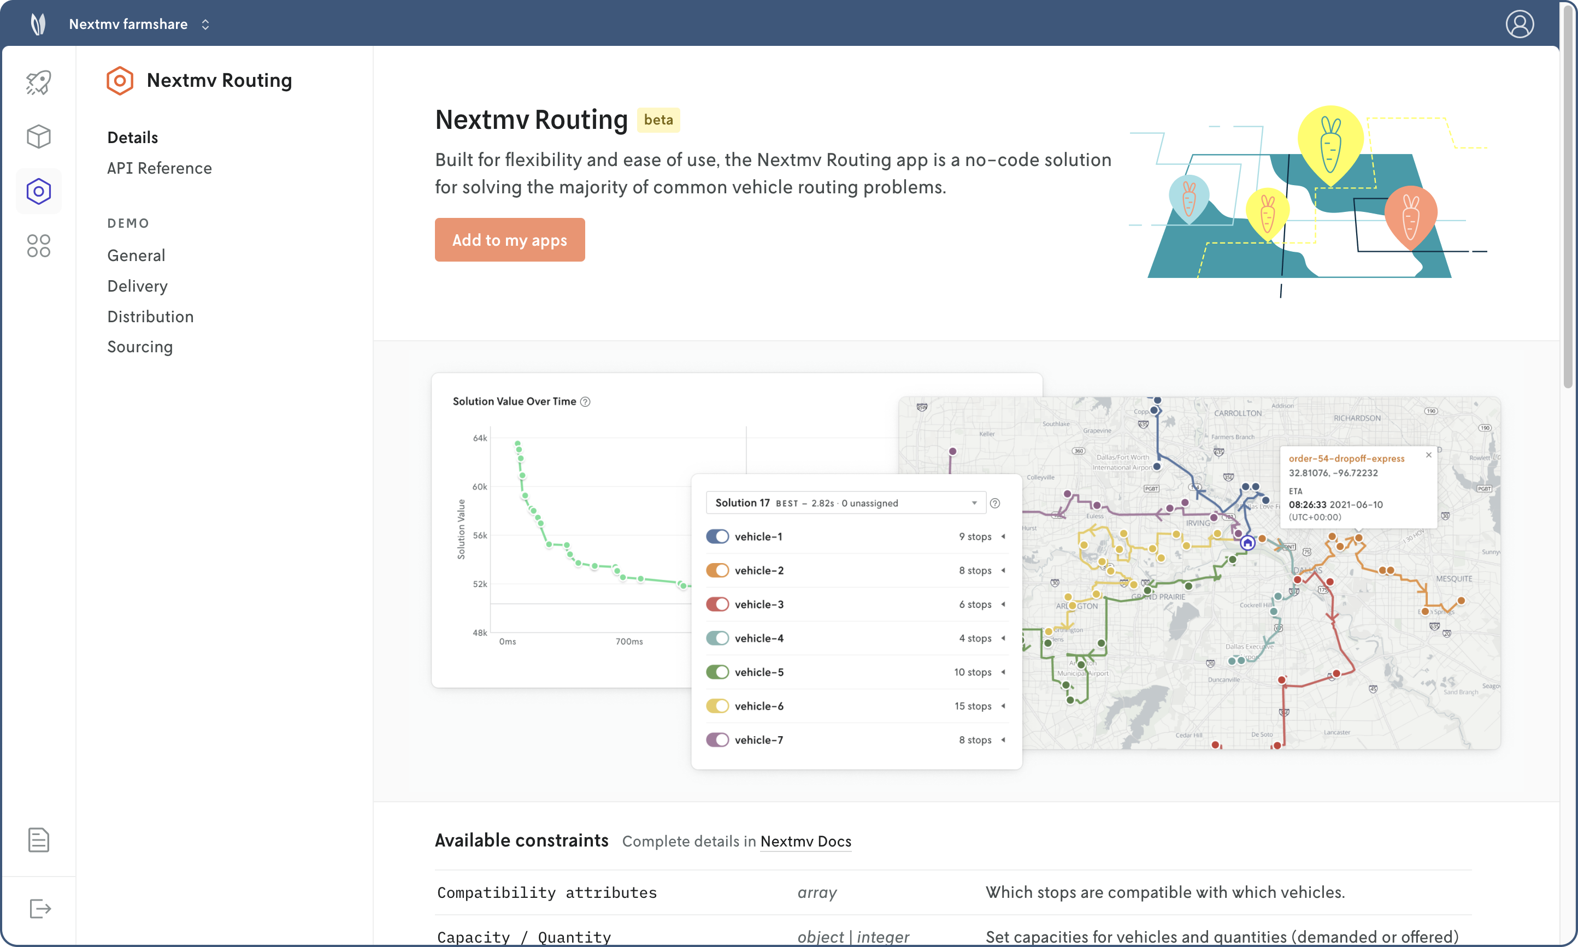1578x947 pixels.
Task: Click the Nextmv logo in the top bar
Action: 38,24
